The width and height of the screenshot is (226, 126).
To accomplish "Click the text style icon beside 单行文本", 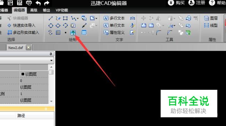I will click(132, 25).
